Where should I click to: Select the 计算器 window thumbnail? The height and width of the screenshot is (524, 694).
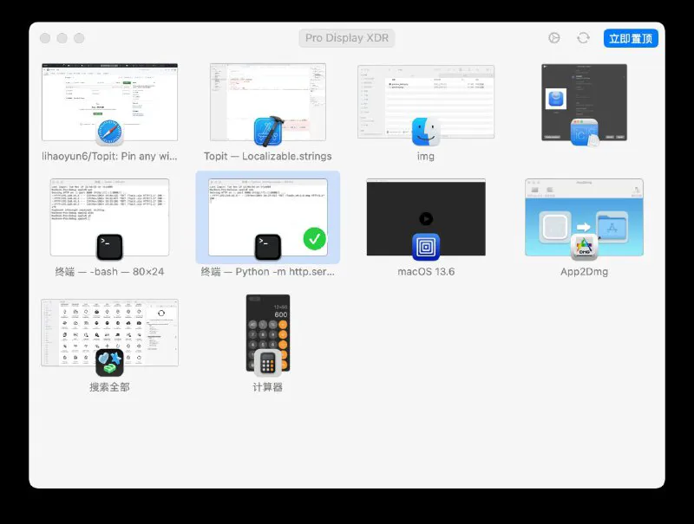click(x=268, y=333)
